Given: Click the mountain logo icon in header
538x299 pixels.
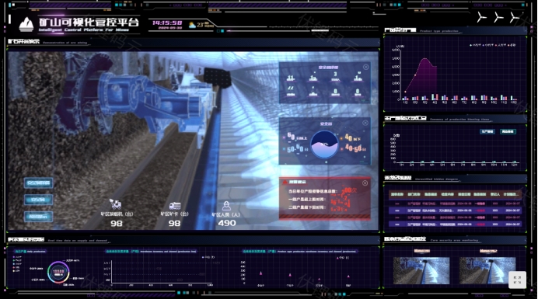Looking at the screenshot, I should coord(26,24).
